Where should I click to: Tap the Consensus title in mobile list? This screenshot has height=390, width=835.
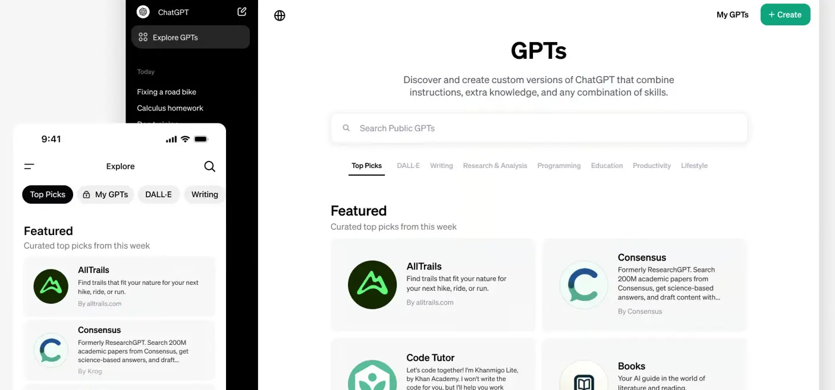coord(99,330)
